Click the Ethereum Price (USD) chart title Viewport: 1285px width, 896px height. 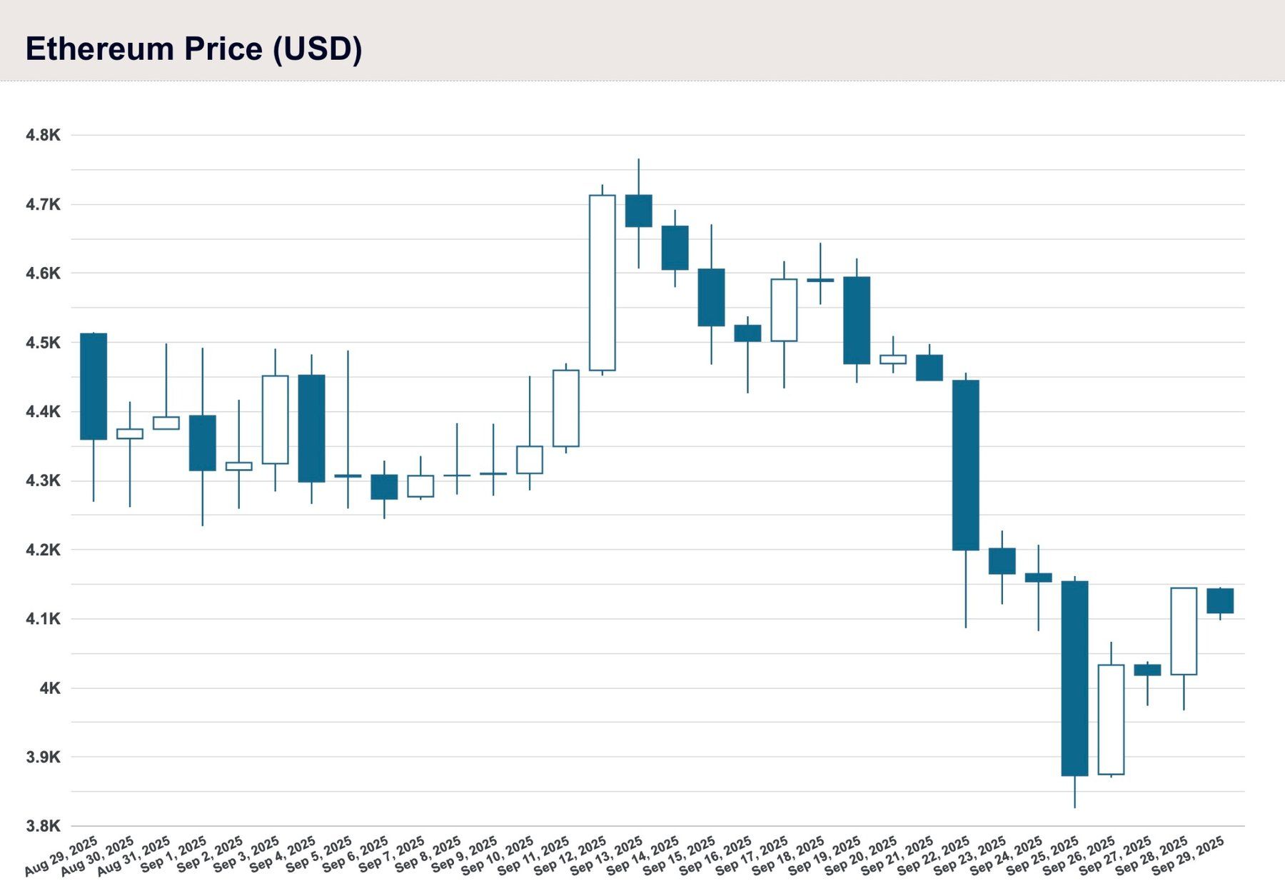[x=193, y=49]
